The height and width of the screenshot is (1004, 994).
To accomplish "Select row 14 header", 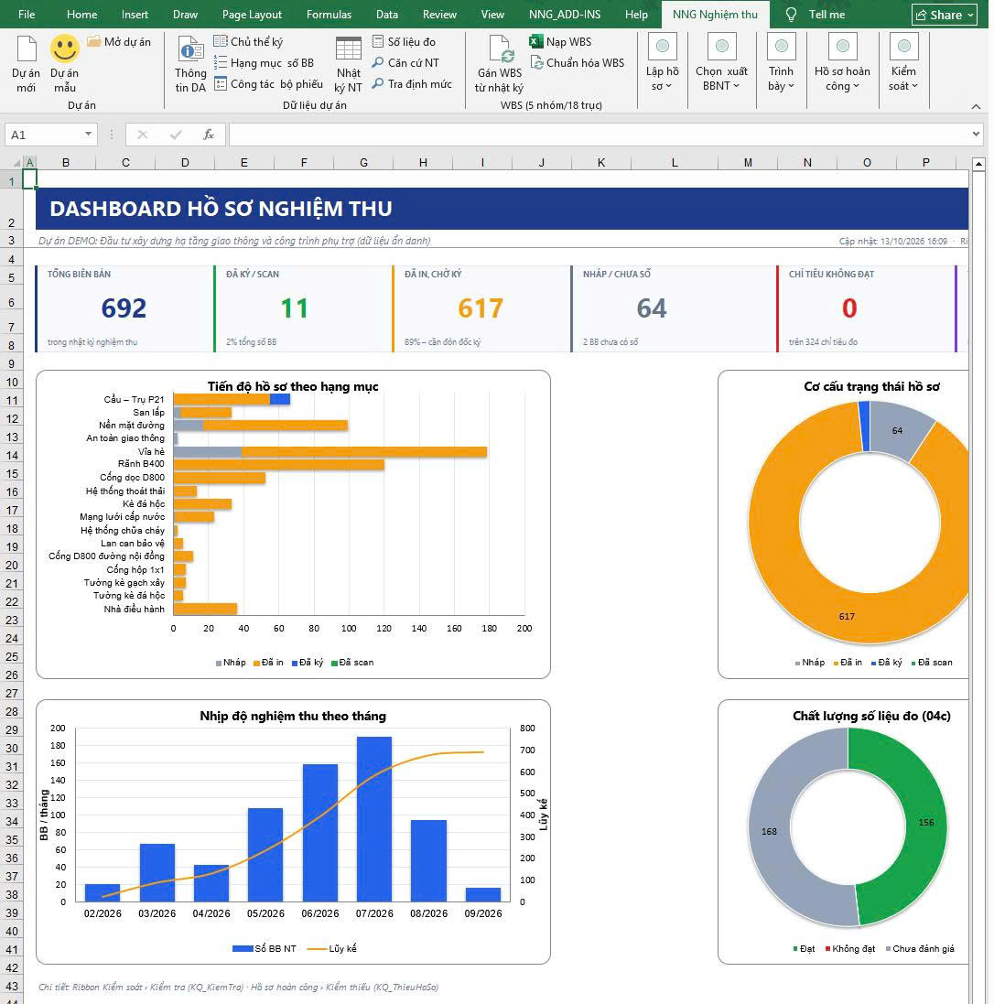I will [12, 455].
